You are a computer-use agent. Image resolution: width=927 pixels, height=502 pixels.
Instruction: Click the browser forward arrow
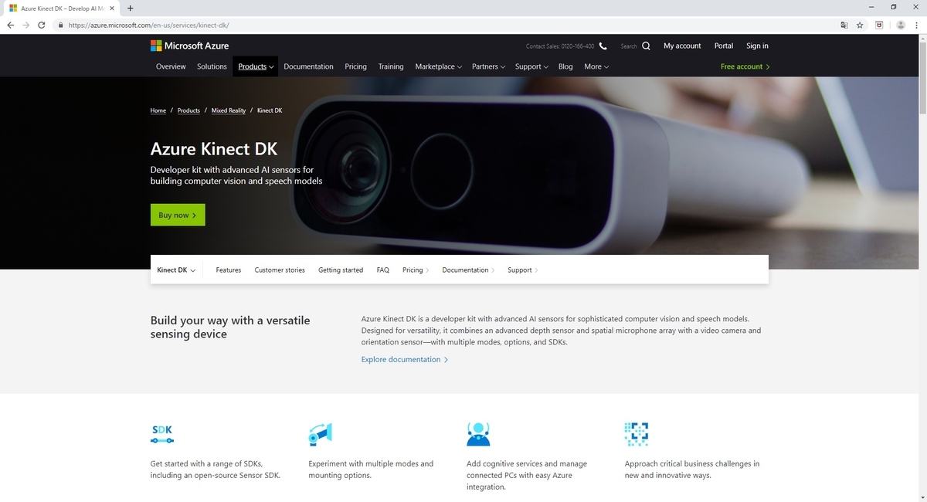point(26,25)
